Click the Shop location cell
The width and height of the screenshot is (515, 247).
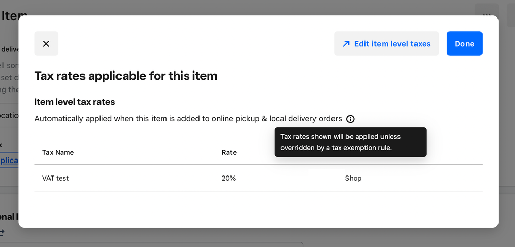(353, 178)
